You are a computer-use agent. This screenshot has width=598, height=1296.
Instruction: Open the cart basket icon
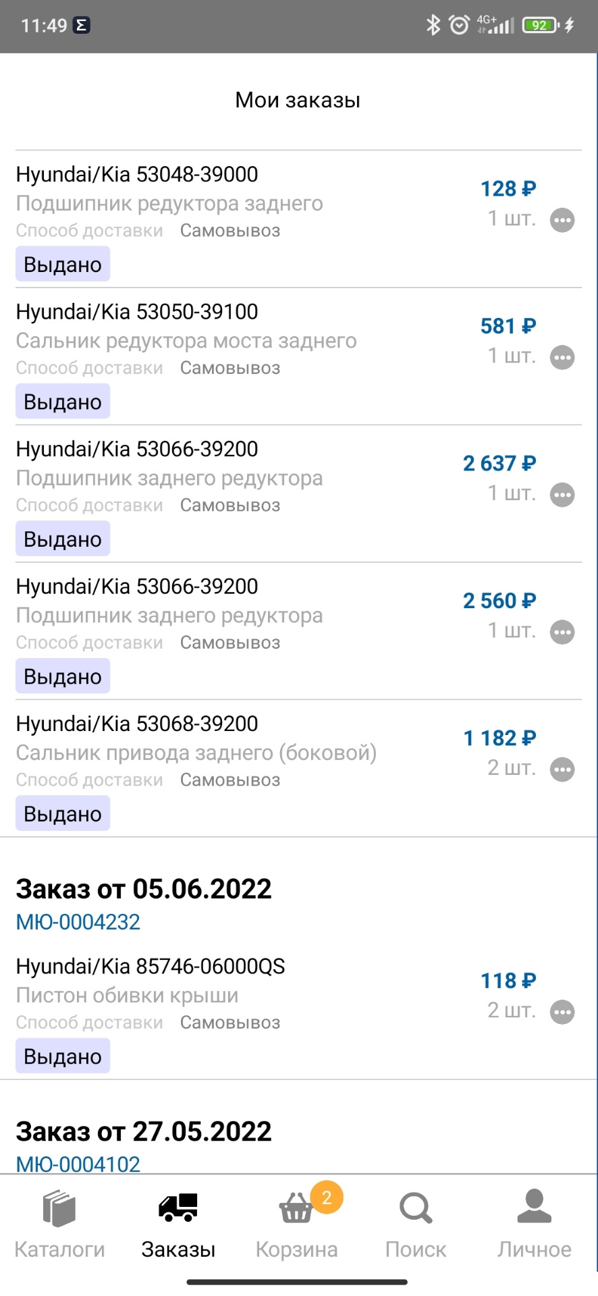296,1210
